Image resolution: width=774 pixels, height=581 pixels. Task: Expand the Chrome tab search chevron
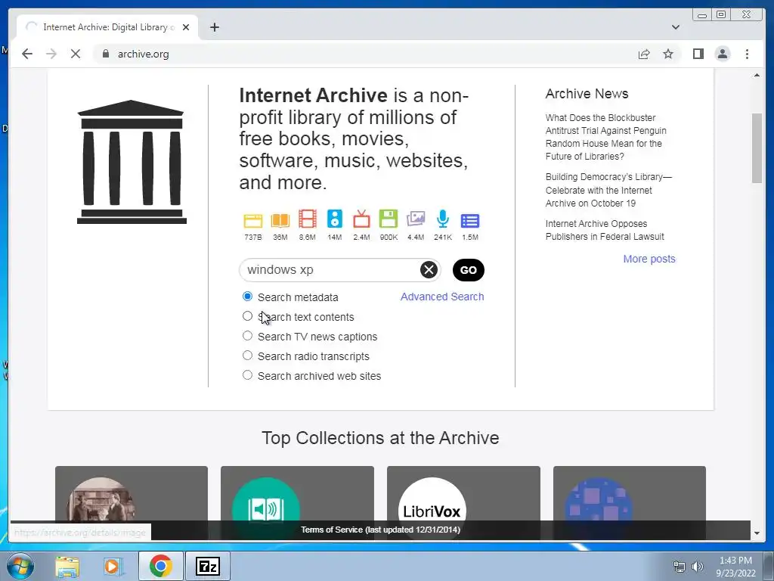[675, 27]
